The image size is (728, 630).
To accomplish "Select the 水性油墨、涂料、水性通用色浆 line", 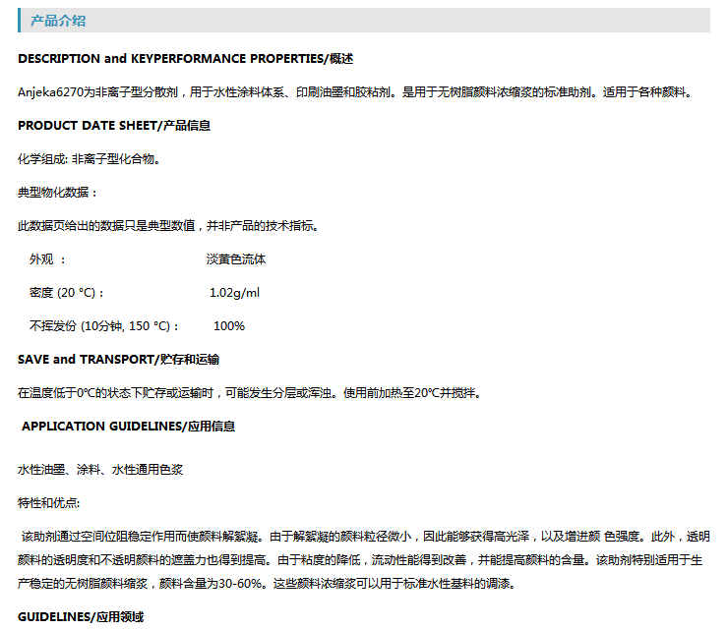I will click(x=100, y=470).
